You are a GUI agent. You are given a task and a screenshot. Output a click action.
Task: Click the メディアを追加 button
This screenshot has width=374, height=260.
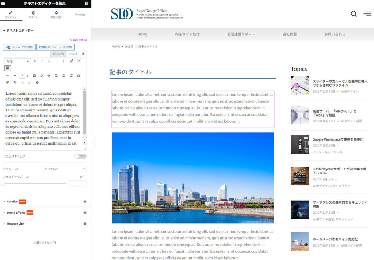[19, 47]
